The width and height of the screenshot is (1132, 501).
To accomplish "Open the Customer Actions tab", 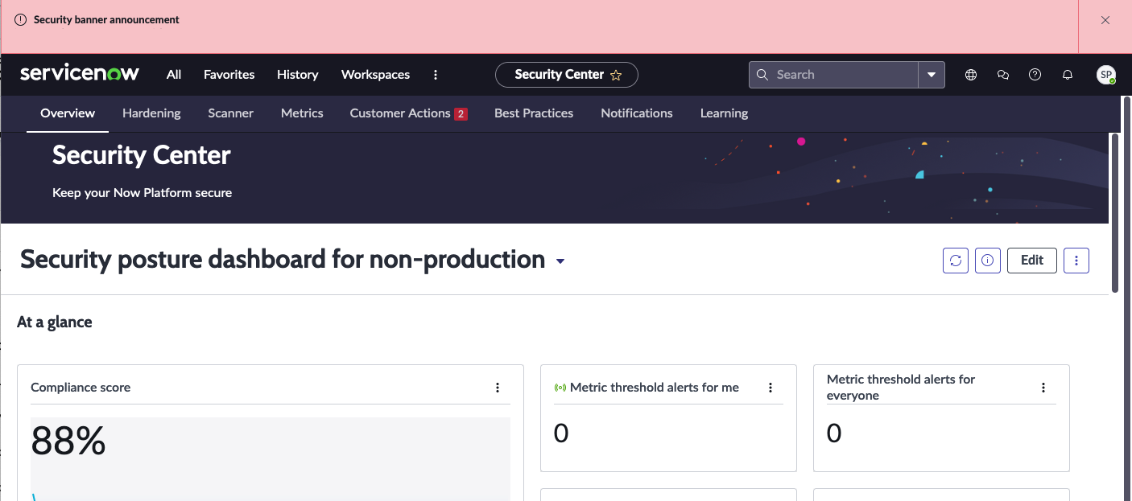I will click(408, 113).
